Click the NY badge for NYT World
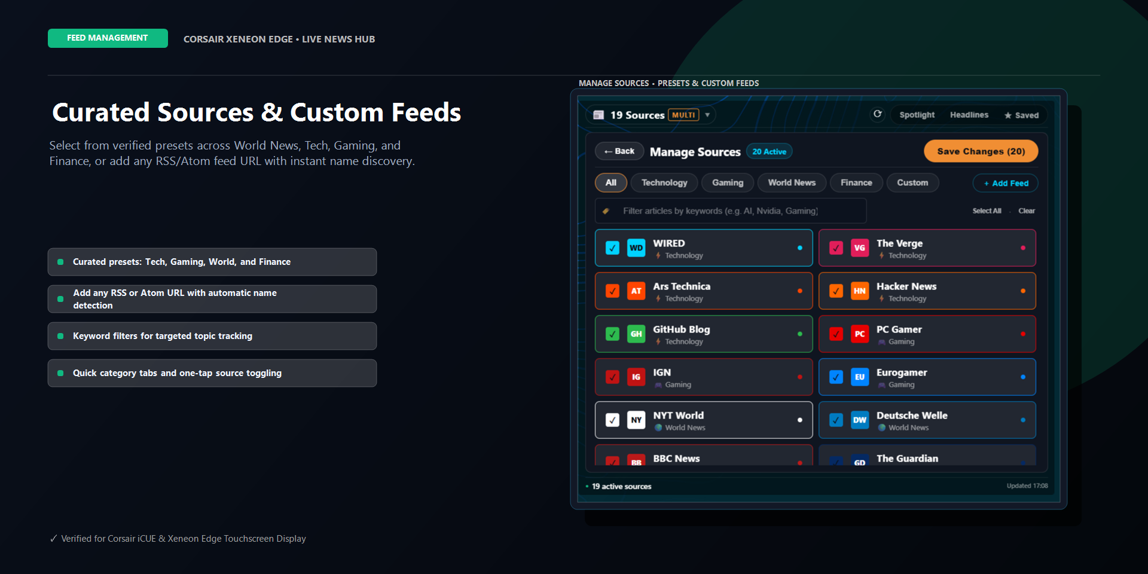 (x=636, y=420)
